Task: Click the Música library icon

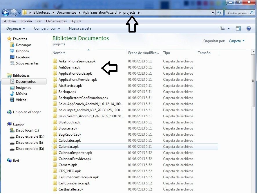Action: coord(12,94)
